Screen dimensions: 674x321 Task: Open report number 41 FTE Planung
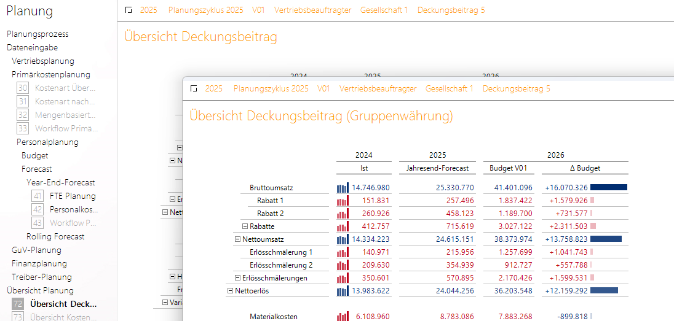[73, 196]
